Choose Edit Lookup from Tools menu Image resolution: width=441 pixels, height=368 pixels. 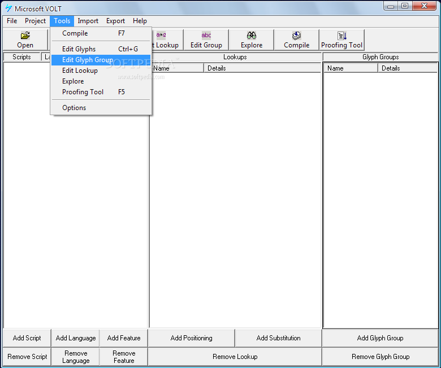tap(101, 71)
